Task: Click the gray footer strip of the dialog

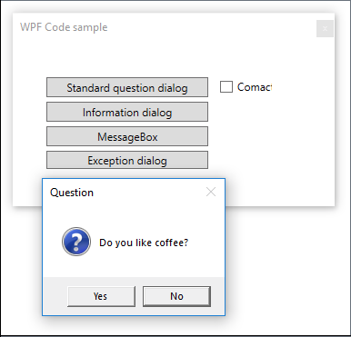Action: pyautogui.click(x=134, y=282)
